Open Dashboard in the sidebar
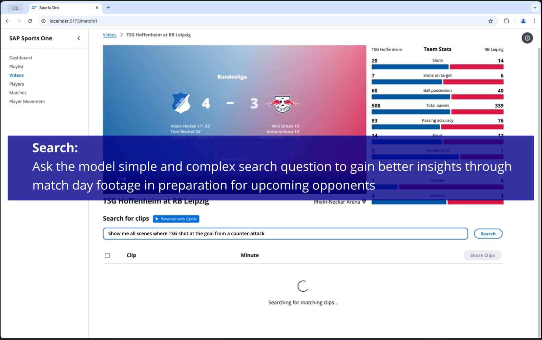The image size is (542, 340). [21, 58]
